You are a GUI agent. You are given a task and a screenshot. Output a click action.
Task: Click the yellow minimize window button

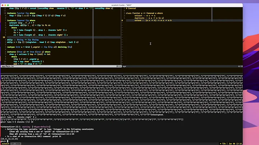[x=5, y=5]
